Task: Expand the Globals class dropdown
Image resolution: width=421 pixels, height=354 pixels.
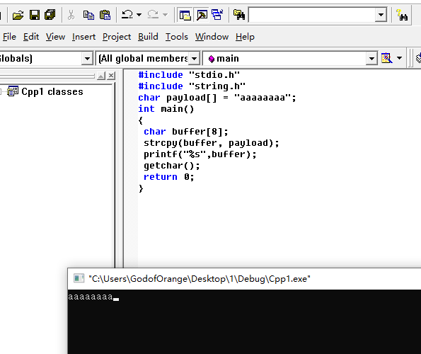Action: click(87, 58)
